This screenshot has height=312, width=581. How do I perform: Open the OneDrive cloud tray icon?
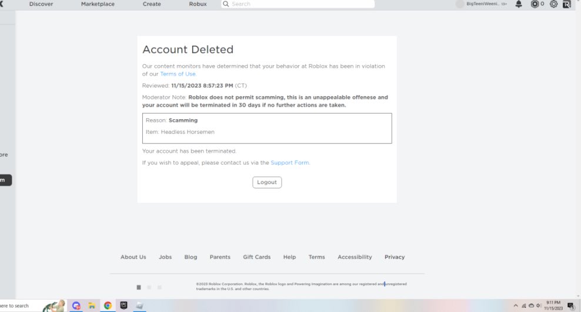(531, 306)
